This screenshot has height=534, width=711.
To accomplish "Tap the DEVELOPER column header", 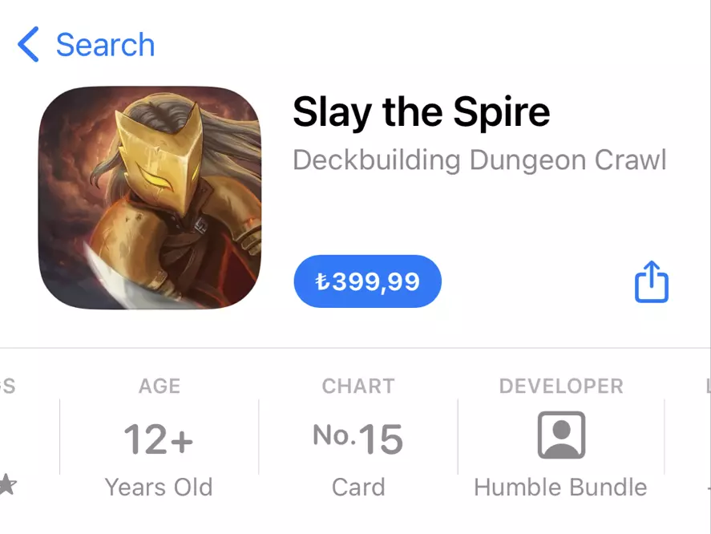I will pos(561,386).
